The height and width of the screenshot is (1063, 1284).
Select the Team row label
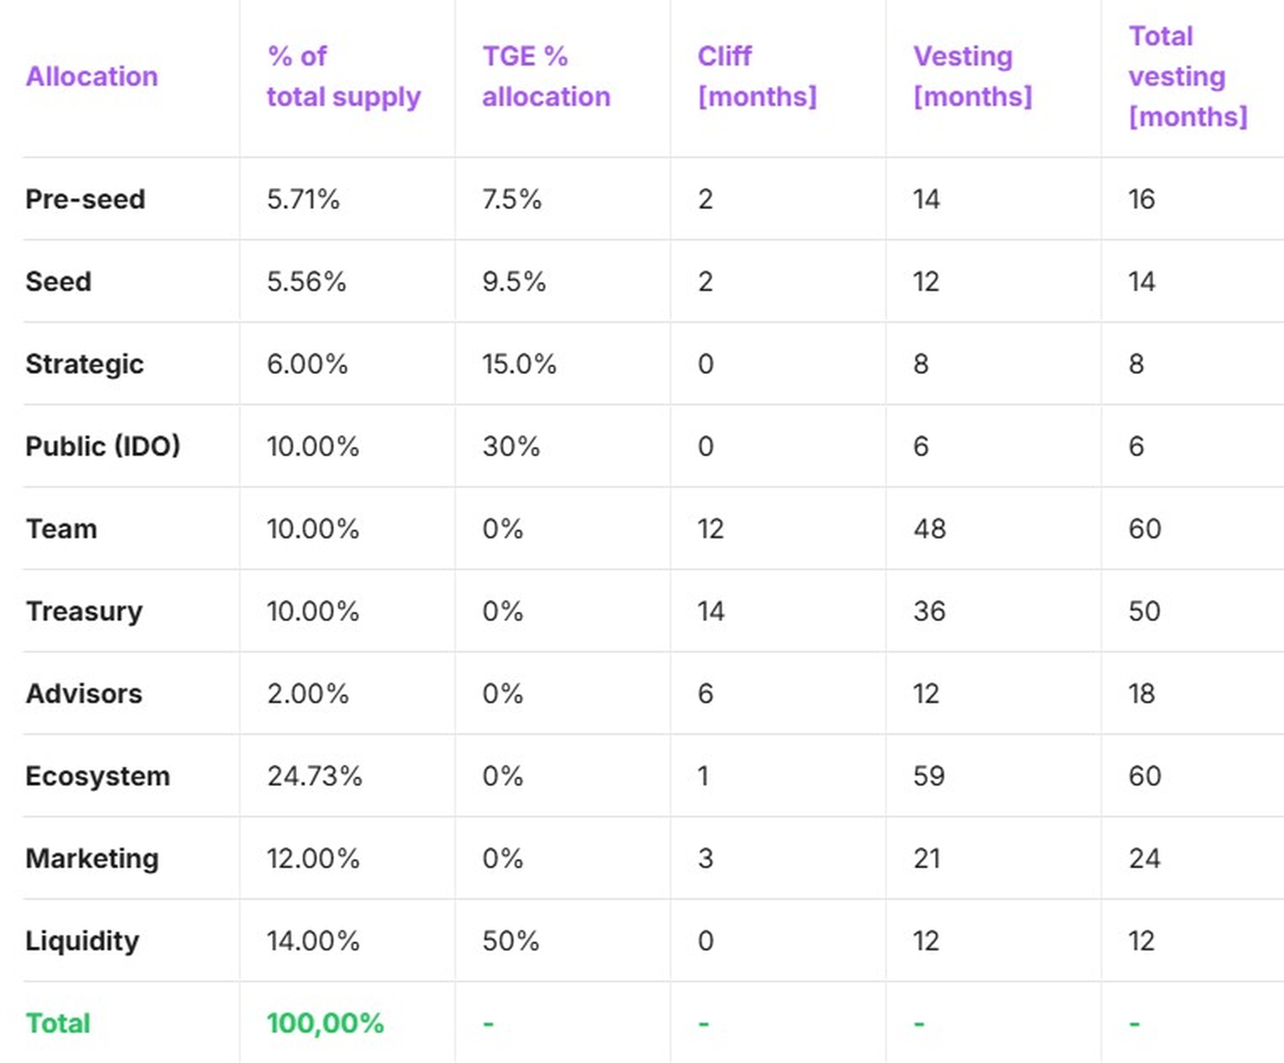click(x=61, y=528)
